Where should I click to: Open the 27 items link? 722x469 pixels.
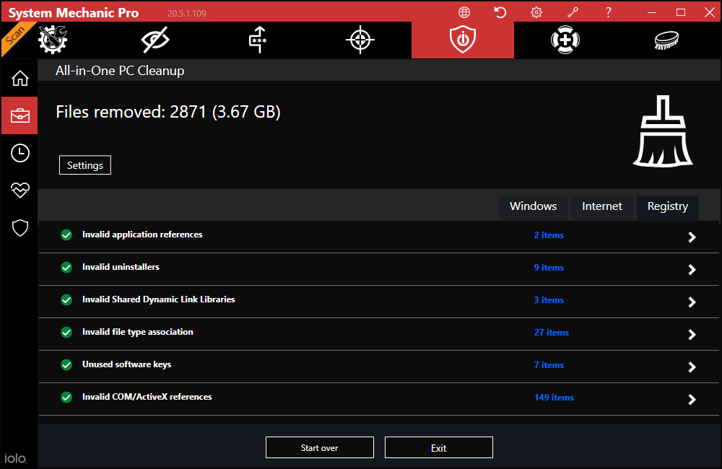click(x=551, y=333)
